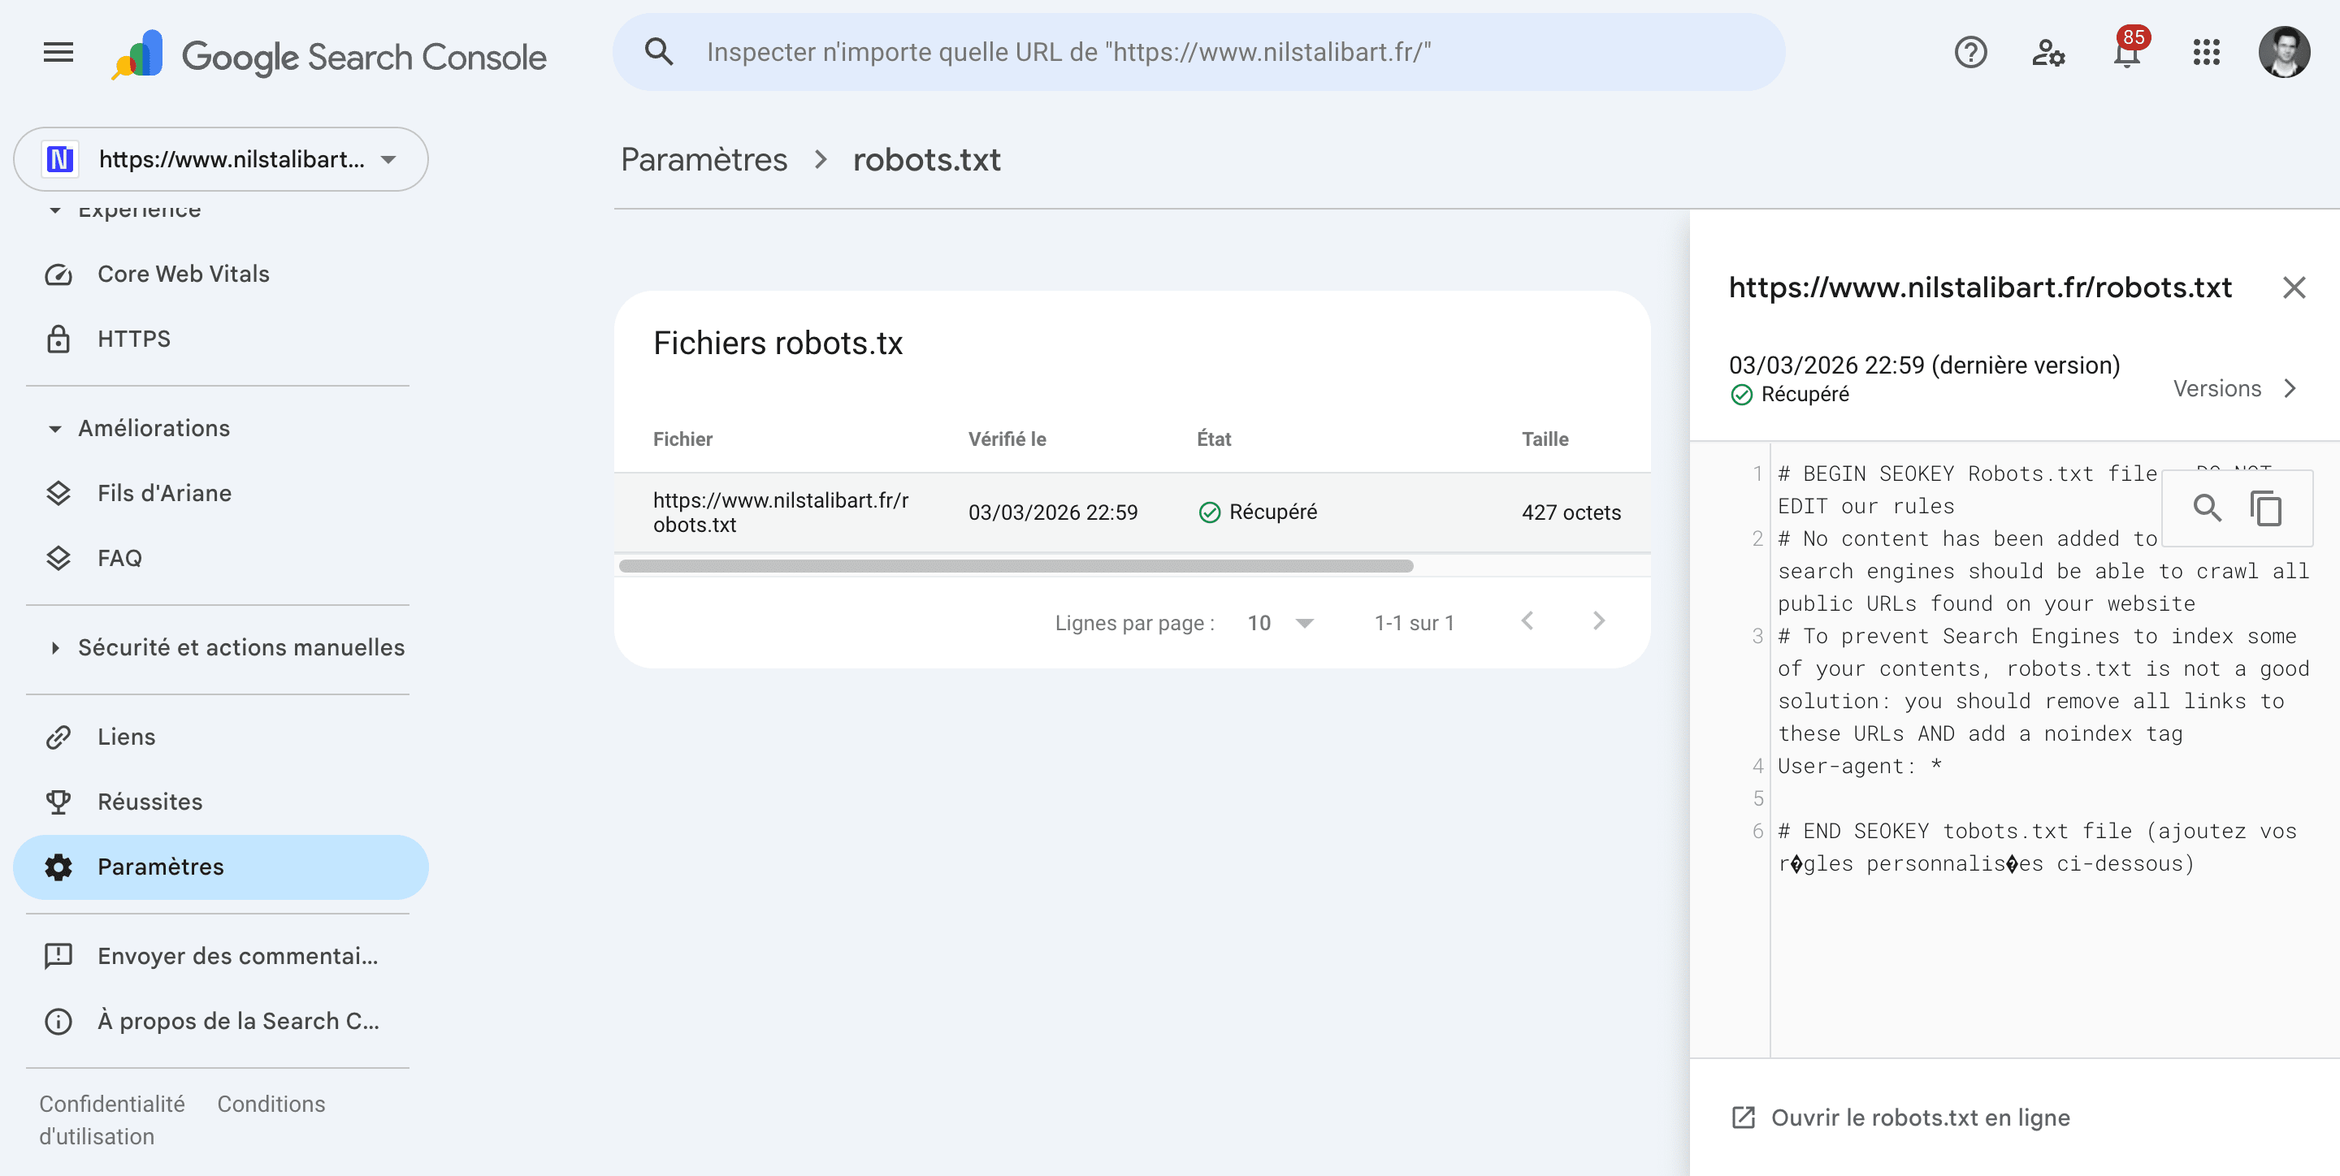
Task: Click the Google Search Console logo
Action: click(329, 55)
